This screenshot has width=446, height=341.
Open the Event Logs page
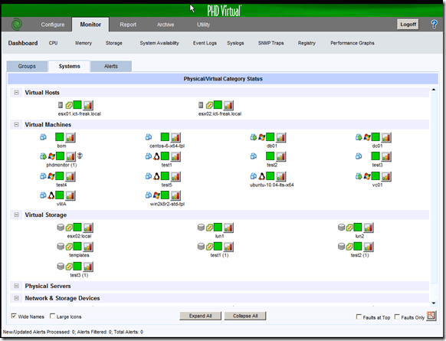tap(205, 43)
